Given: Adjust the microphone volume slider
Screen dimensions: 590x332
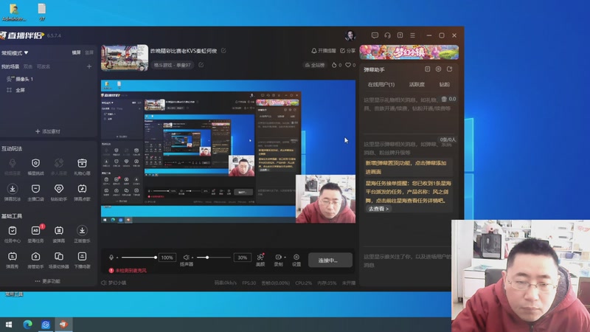Looking at the screenshot, I should 139,257.
